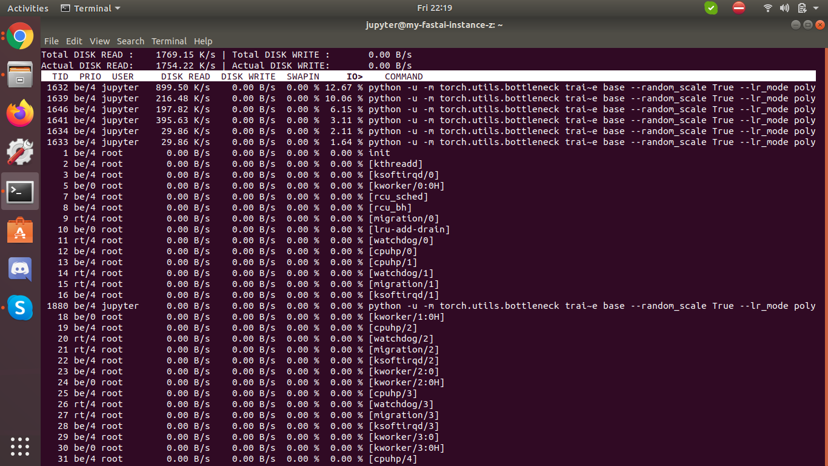Open Ubuntu Software from the dock
The height and width of the screenshot is (466, 828).
20,231
